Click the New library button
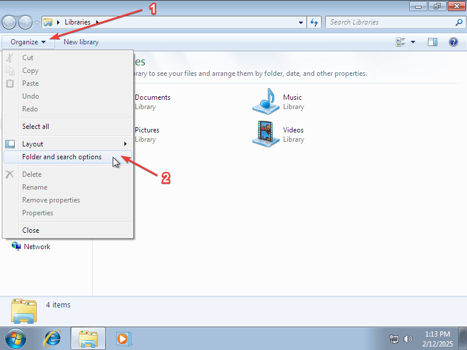 point(81,42)
